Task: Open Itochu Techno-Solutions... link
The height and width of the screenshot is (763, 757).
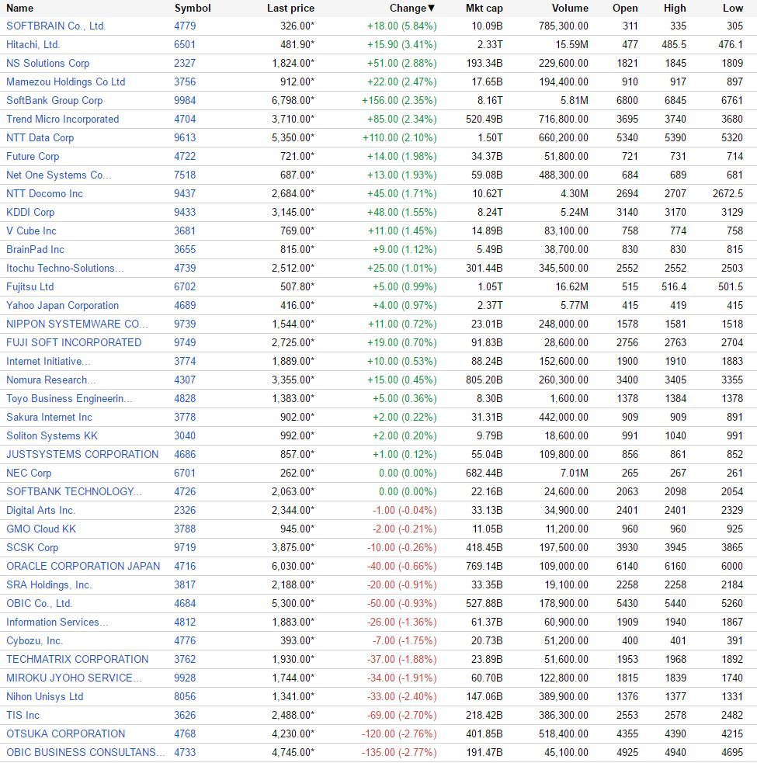Action: click(64, 268)
